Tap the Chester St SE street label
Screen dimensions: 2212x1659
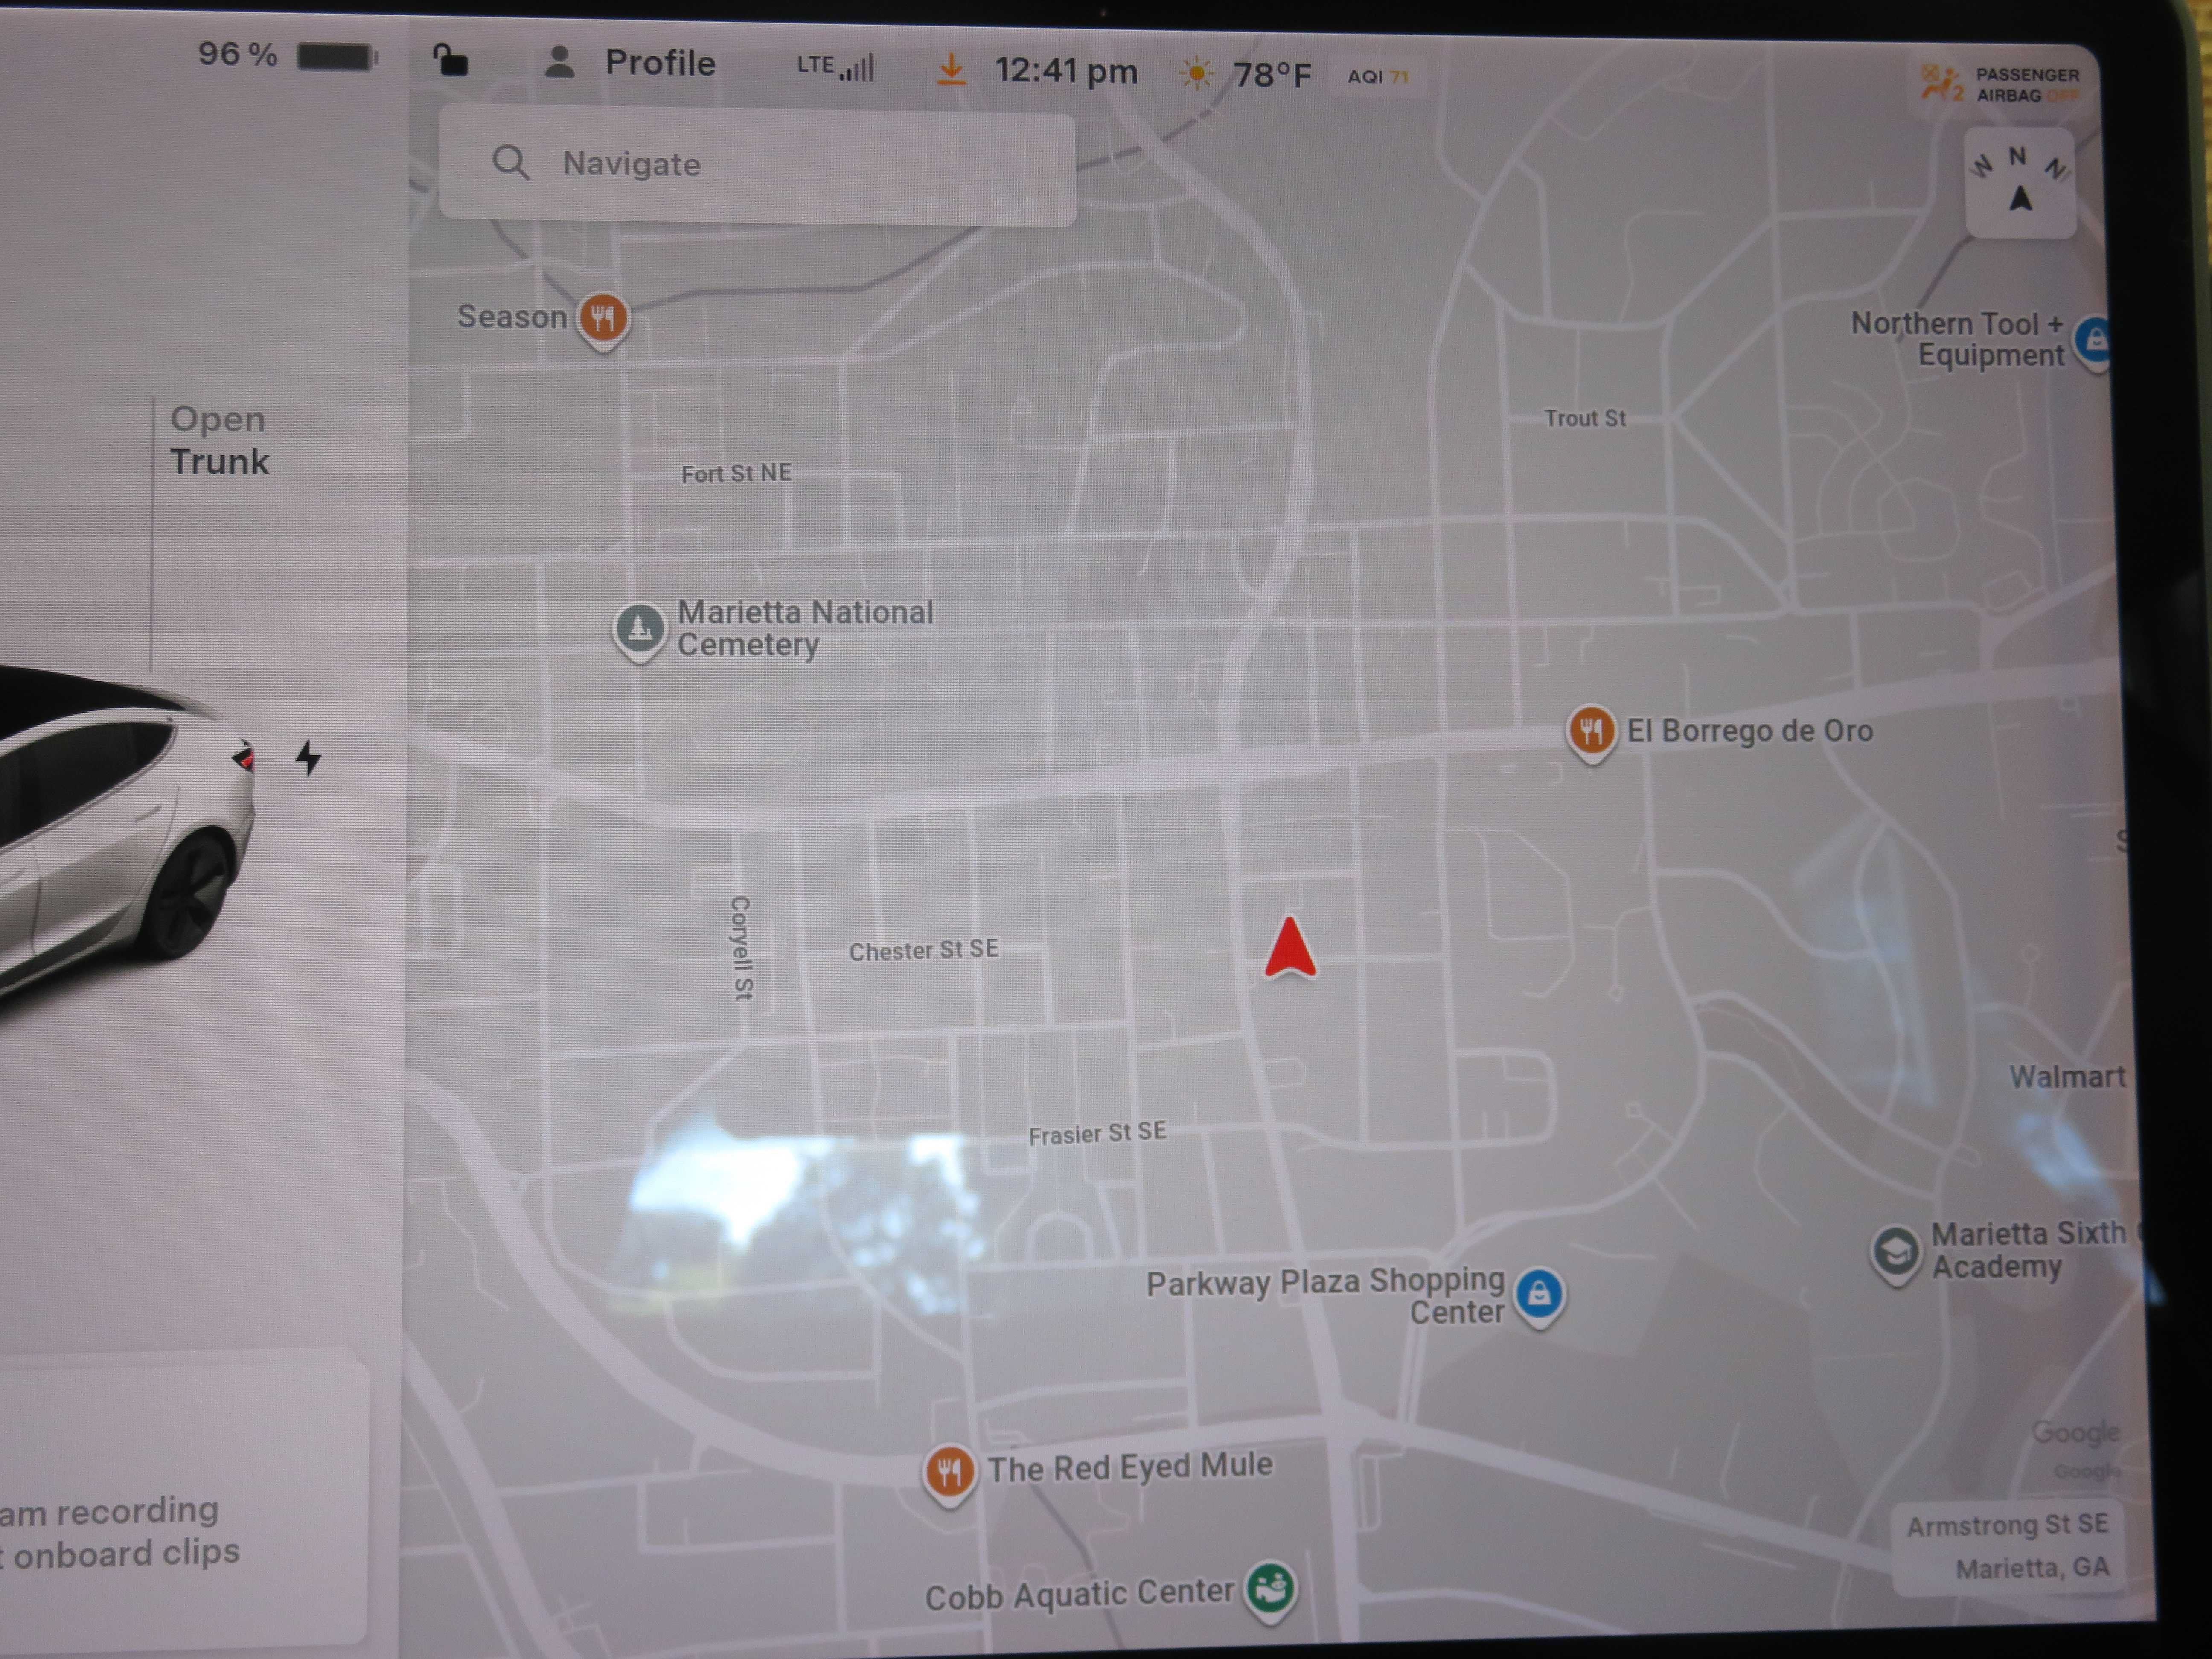pos(923,950)
